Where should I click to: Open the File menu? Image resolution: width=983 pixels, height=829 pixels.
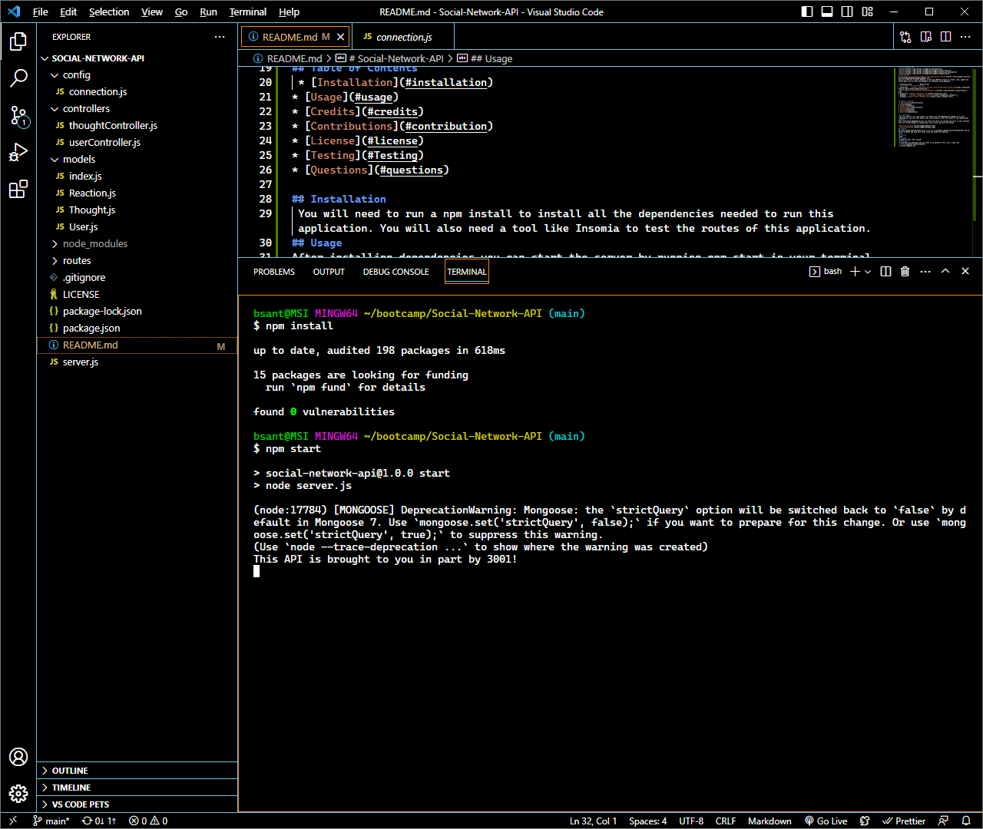pyautogui.click(x=41, y=12)
